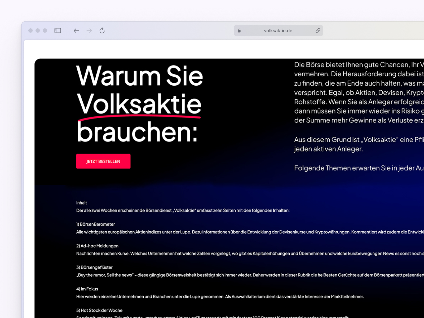Click the third window zoom dot

pyautogui.click(x=45, y=31)
